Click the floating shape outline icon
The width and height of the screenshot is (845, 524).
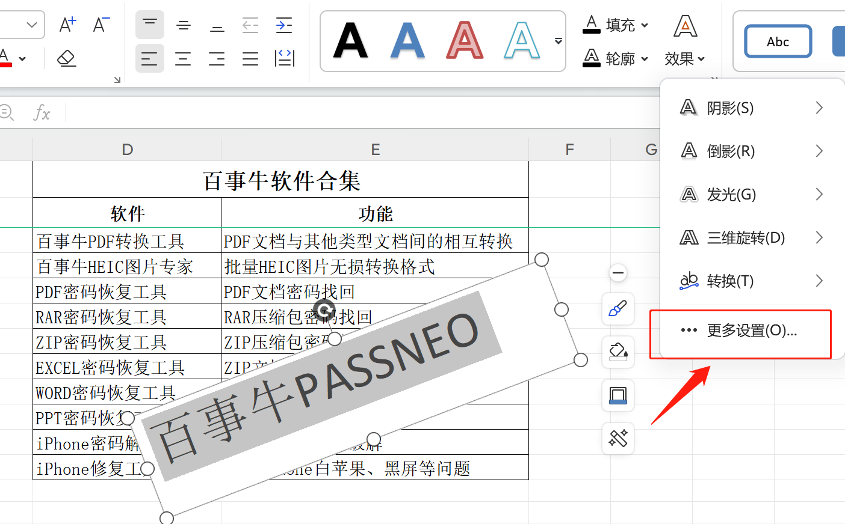(618, 395)
